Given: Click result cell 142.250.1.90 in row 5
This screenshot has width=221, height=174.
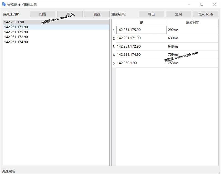Looking at the screenshot, I should click(x=141, y=63).
